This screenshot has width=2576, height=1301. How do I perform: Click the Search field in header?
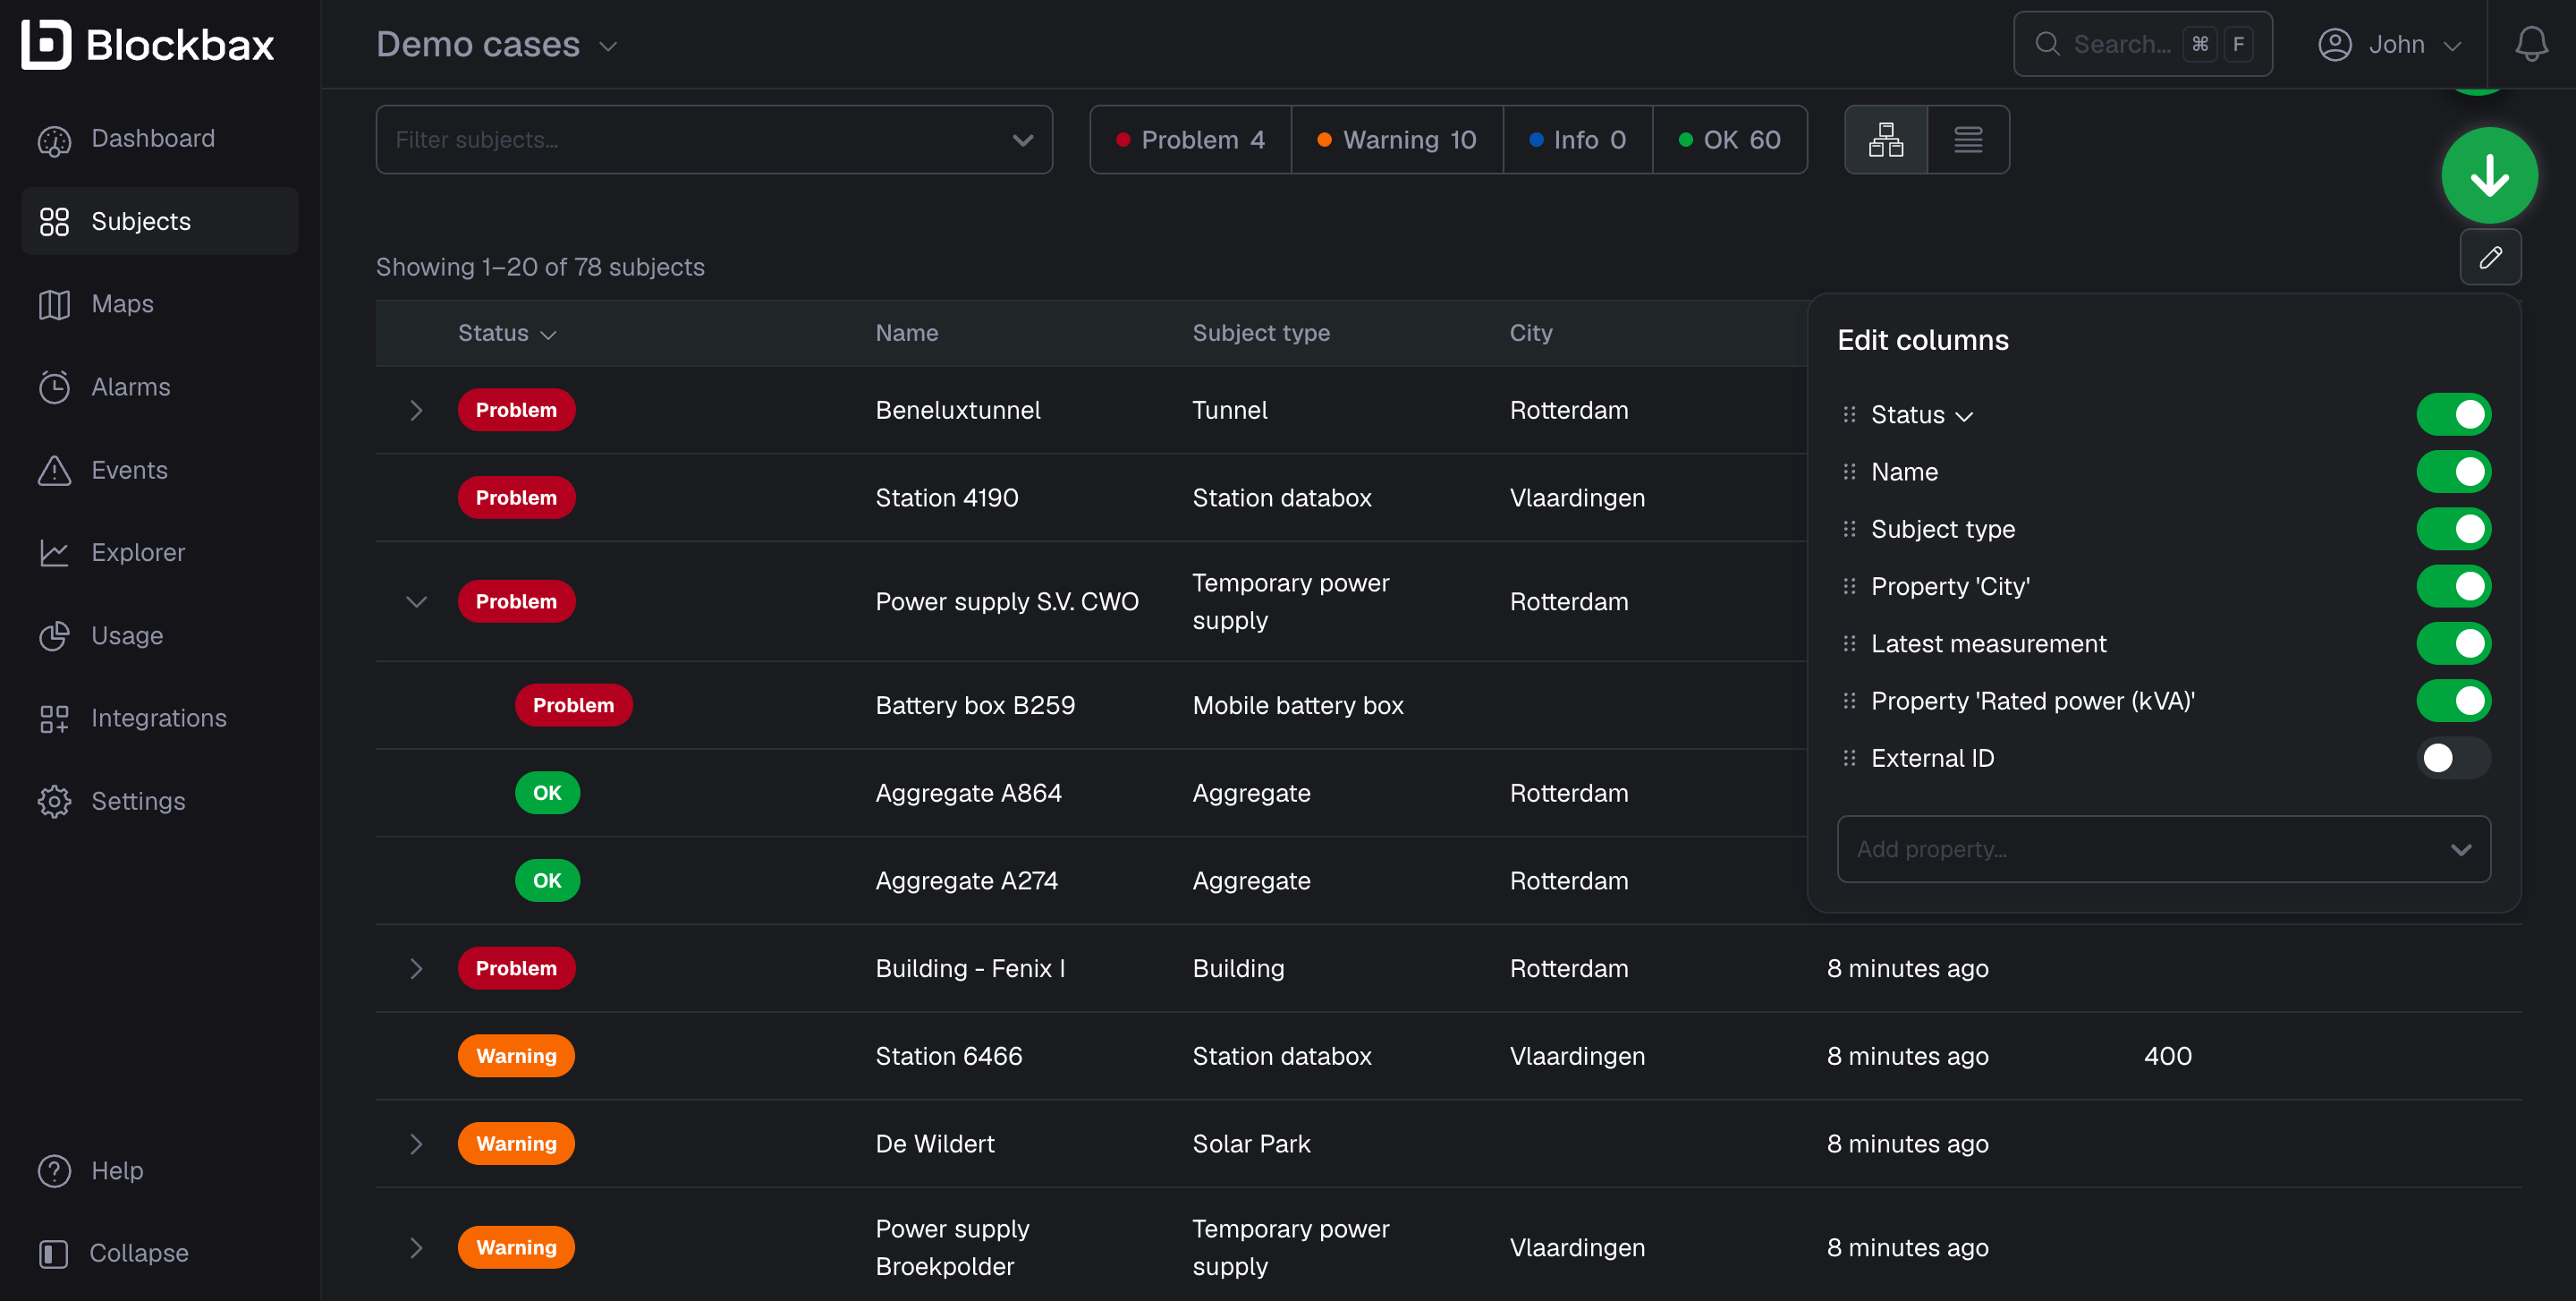[2142, 44]
